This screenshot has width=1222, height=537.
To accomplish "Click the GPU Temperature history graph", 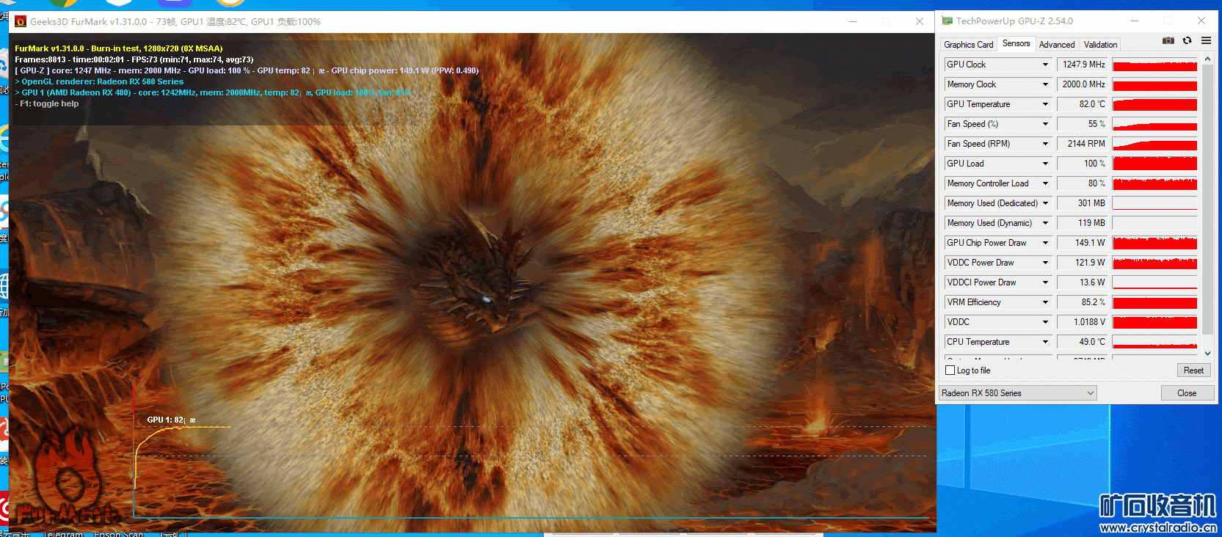I will (x=1154, y=104).
